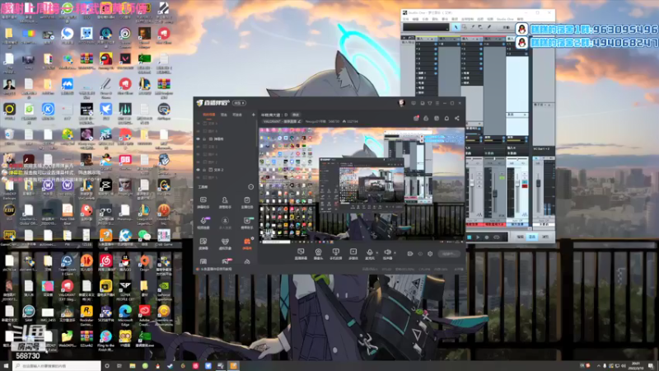Open the second menu in Studio One menu bar
659x371 pixels.
415,19
